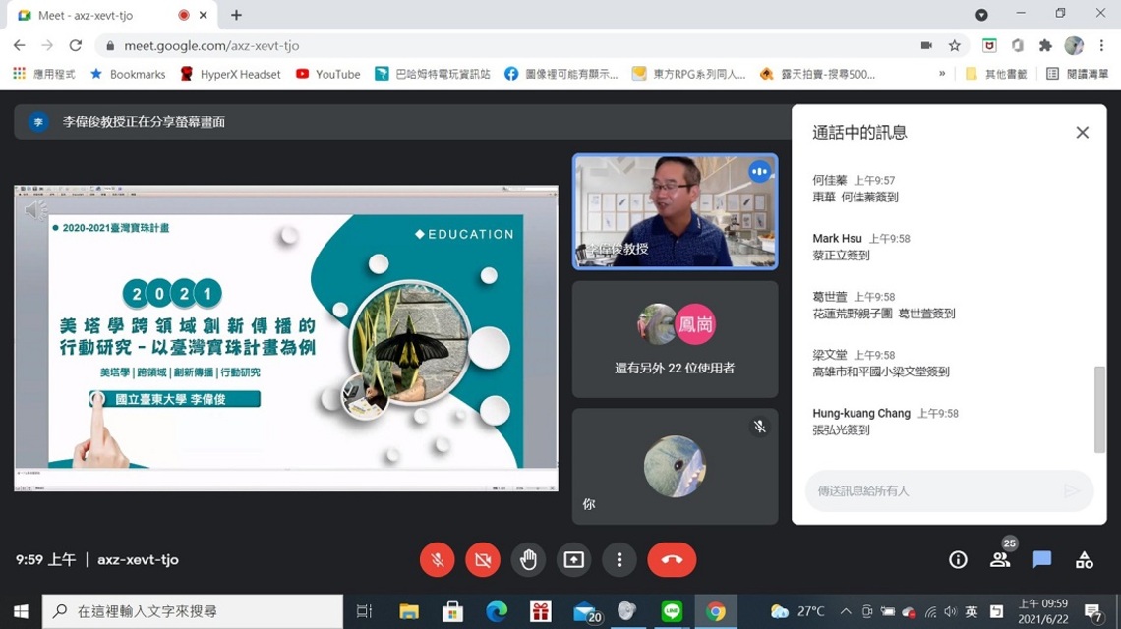The image size is (1121, 629).
Task: Close the Meet tab
Action: [204, 15]
